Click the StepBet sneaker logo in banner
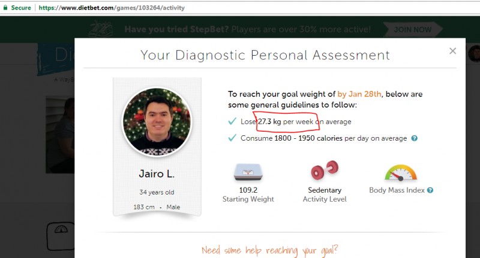 pyautogui.click(x=101, y=29)
